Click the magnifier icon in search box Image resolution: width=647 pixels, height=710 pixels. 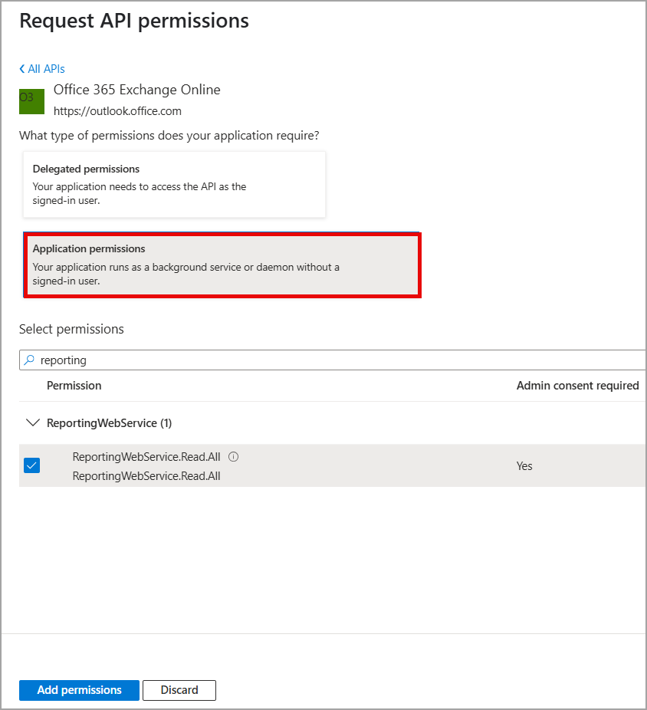29,360
